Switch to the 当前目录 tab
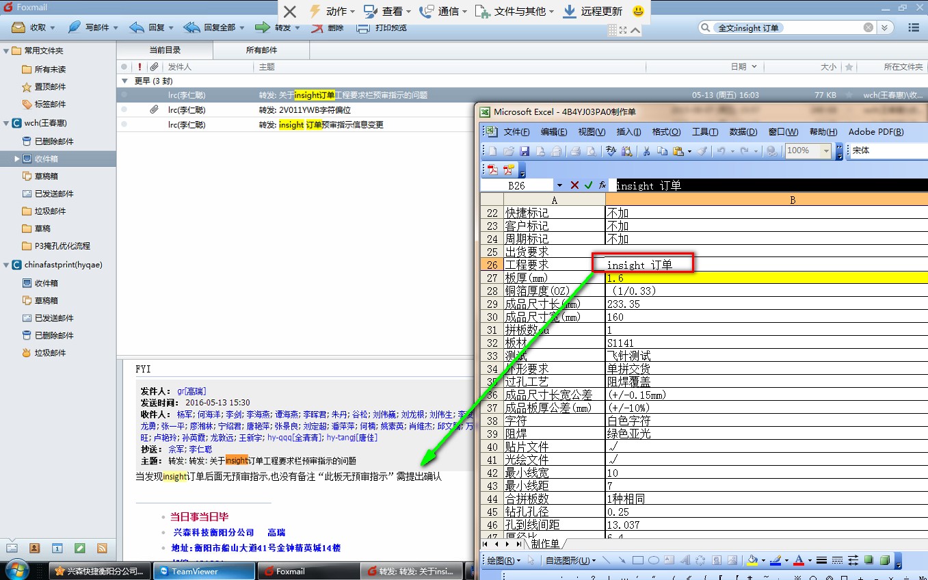 click(x=165, y=51)
